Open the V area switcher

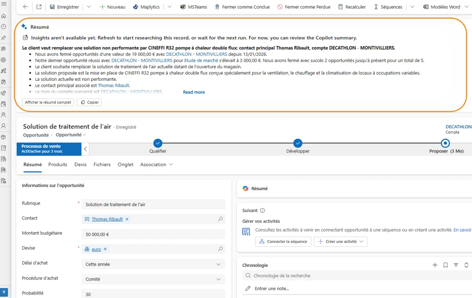tap(4, 292)
